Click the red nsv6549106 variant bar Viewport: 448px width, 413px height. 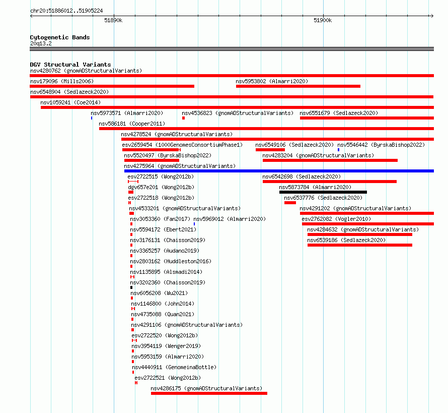click(270, 150)
